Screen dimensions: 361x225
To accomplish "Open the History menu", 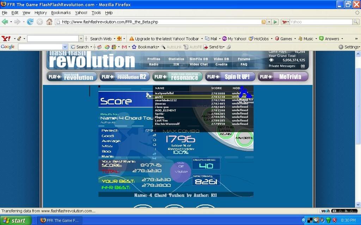I will (x=41, y=13).
